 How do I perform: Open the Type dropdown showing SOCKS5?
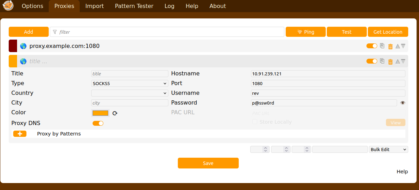[129, 83]
